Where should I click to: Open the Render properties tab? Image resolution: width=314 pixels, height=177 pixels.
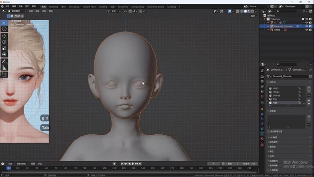coord(262,77)
